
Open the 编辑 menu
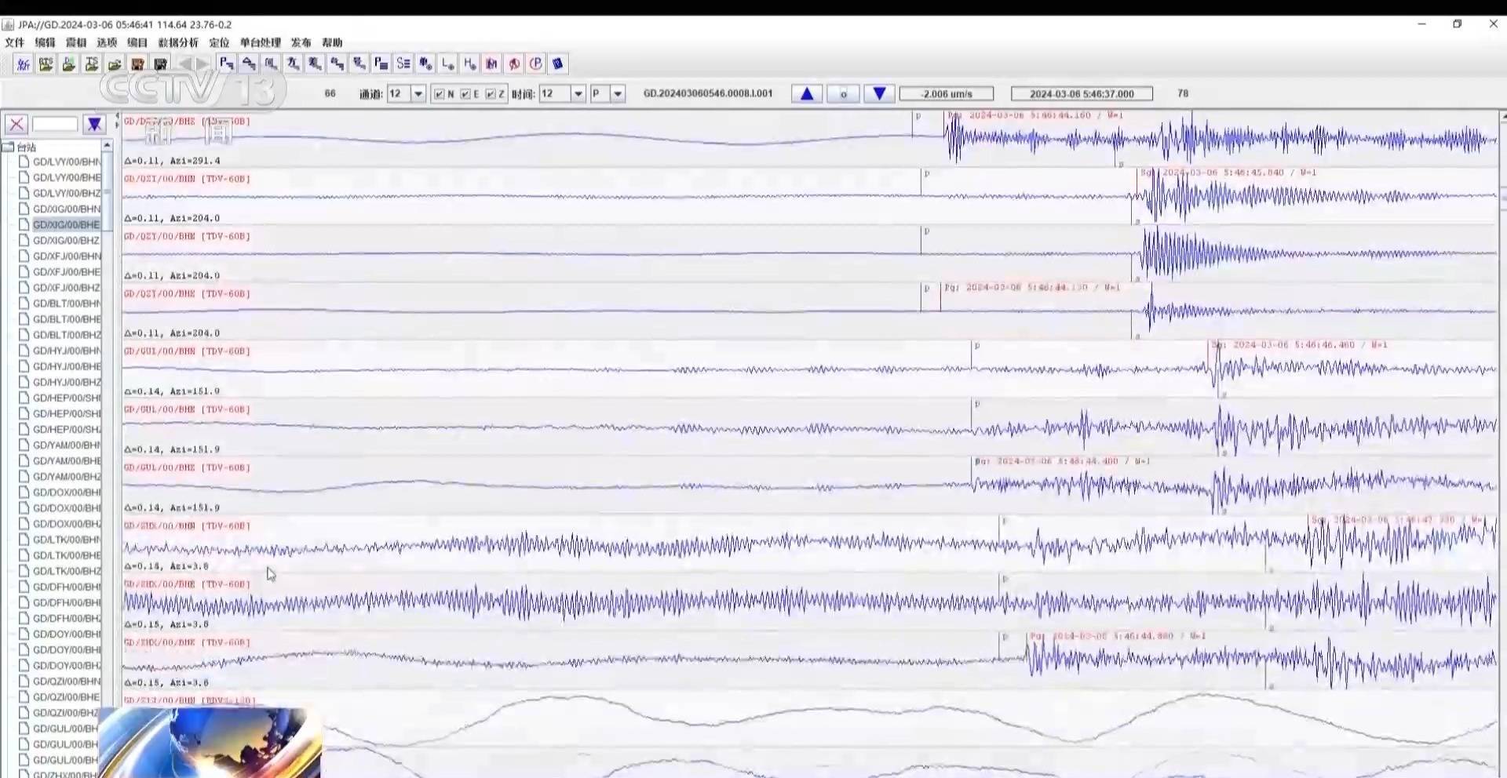(x=46, y=42)
